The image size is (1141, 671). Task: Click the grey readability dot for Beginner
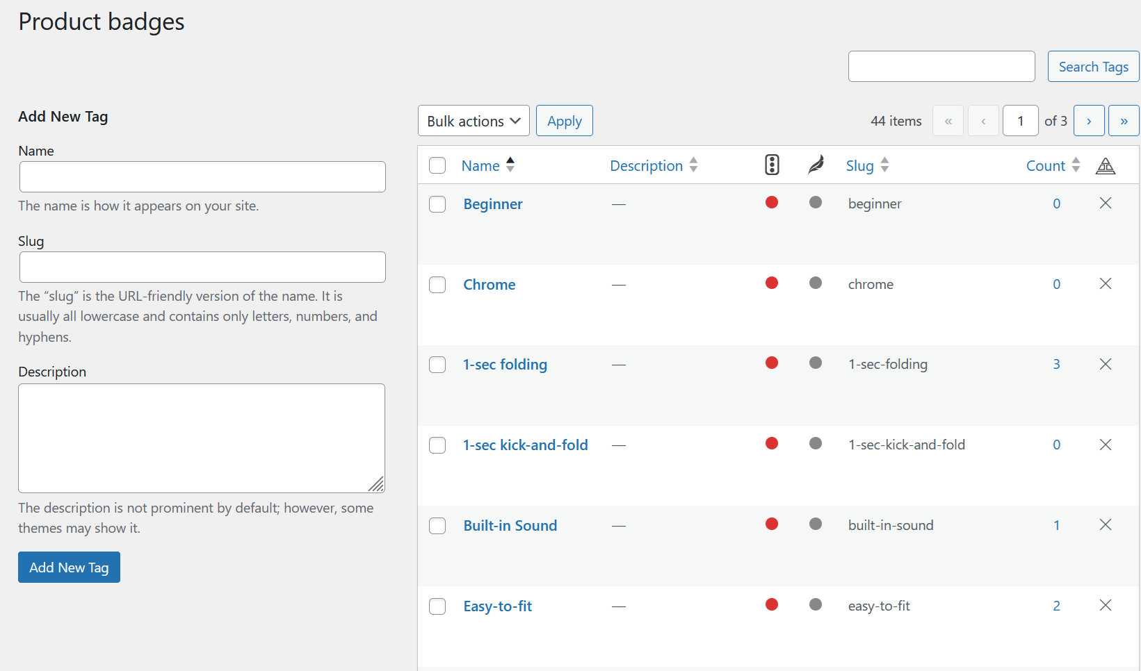[x=816, y=202]
